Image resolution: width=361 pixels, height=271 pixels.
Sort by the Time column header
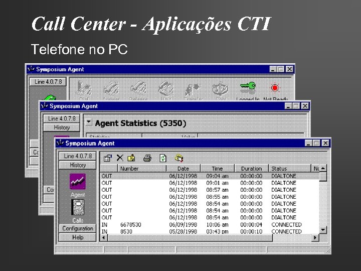click(217, 169)
